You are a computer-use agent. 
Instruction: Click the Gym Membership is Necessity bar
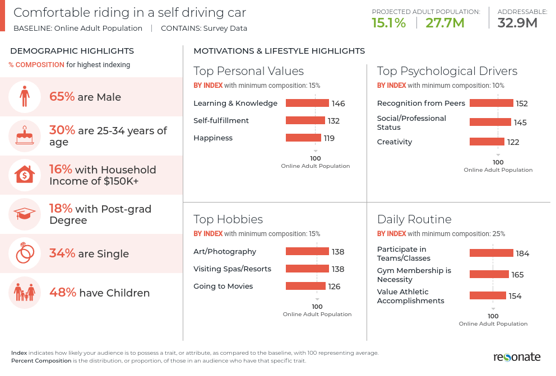coord(489,275)
